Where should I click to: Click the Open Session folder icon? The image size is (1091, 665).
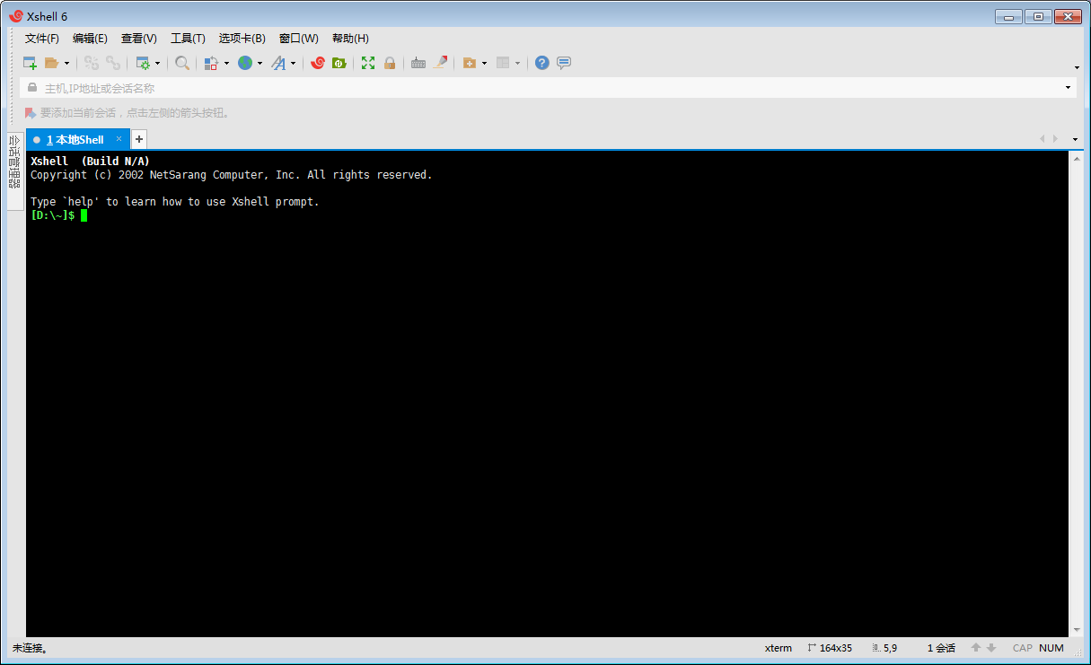click(51, 63)
